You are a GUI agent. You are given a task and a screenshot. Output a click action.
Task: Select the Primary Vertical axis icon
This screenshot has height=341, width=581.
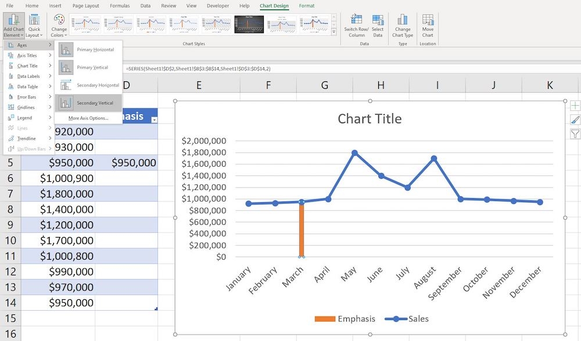93,67
